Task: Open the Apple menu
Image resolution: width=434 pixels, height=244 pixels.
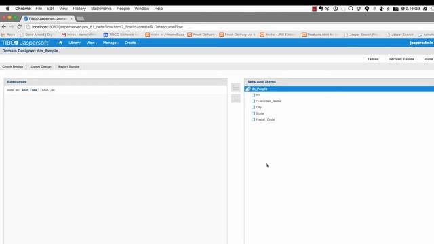Action: pos(7,9)
